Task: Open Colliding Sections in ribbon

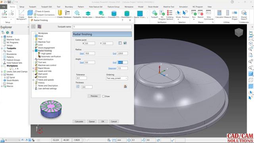Action: [x=169, y=15]
